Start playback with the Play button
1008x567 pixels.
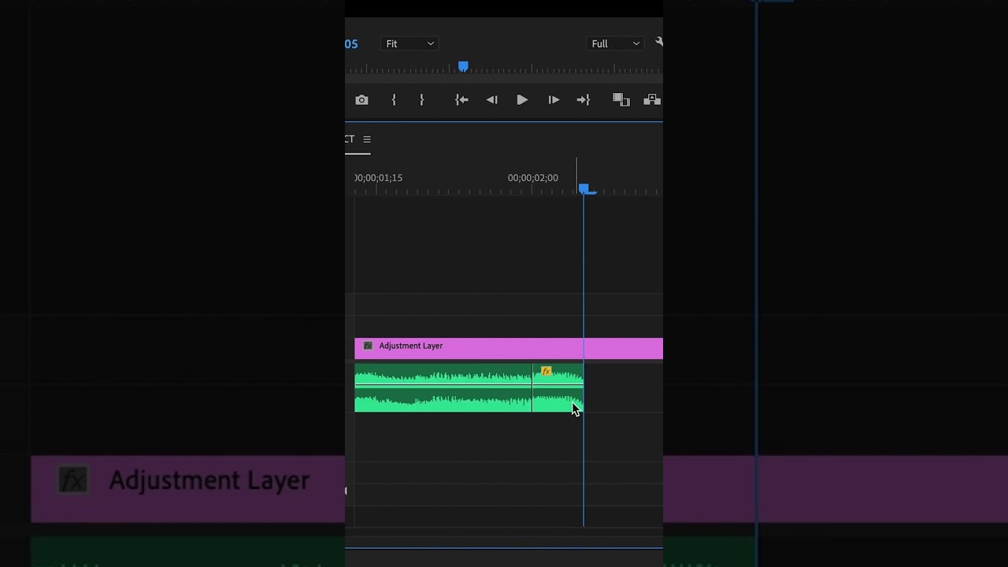[522, 100]
